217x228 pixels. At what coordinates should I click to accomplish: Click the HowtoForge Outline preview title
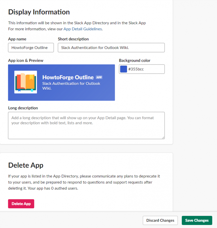click(68, 77)
